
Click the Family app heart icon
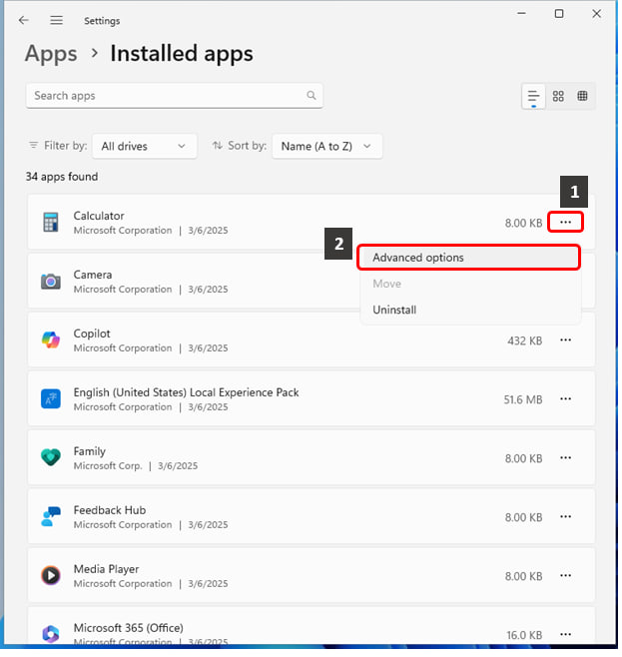[x=51, y=457]
